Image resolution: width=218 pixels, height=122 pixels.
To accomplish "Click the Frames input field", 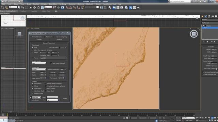I will 53,58.
